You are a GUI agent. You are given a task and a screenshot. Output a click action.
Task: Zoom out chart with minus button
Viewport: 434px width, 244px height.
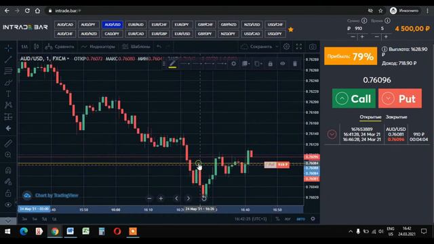[149, 199]
